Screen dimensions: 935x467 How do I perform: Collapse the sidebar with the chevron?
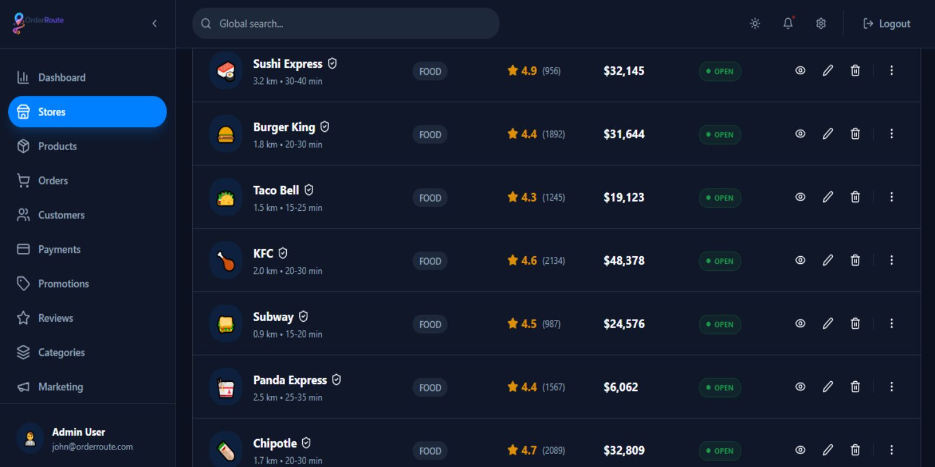[x=154, y=23]
